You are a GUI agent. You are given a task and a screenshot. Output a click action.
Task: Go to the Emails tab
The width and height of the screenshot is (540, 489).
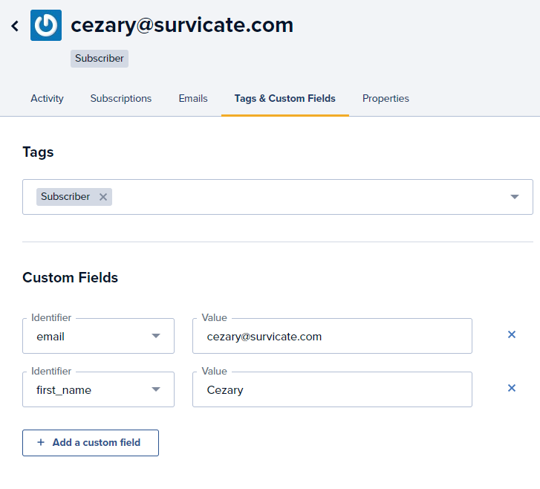point(193,99)
